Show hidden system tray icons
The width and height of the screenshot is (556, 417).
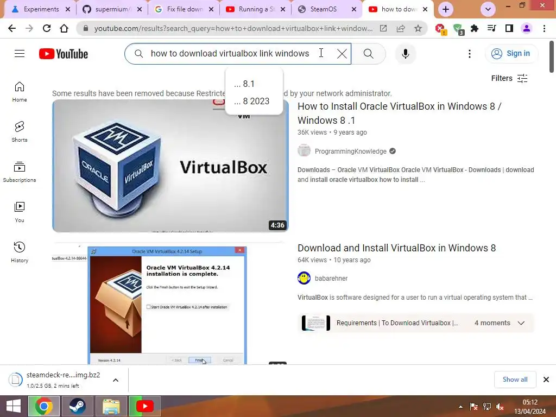coord(460,407)
